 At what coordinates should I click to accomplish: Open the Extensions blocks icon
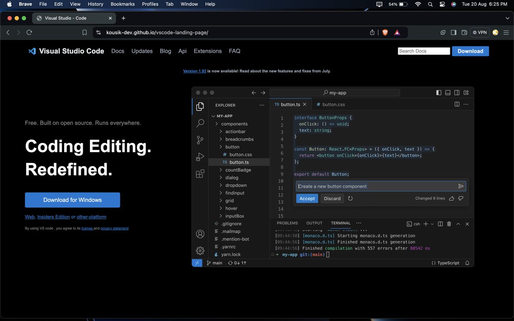(x=200, y=173)
